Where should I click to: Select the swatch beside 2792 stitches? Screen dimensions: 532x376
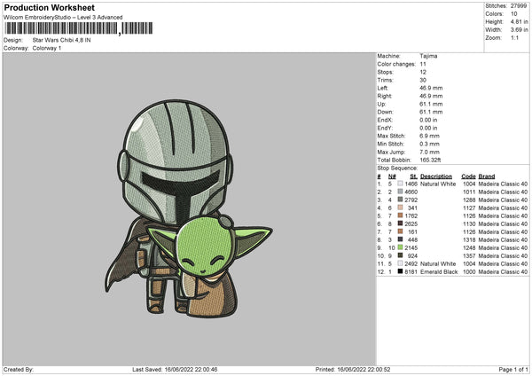click(x=400, y=200)
